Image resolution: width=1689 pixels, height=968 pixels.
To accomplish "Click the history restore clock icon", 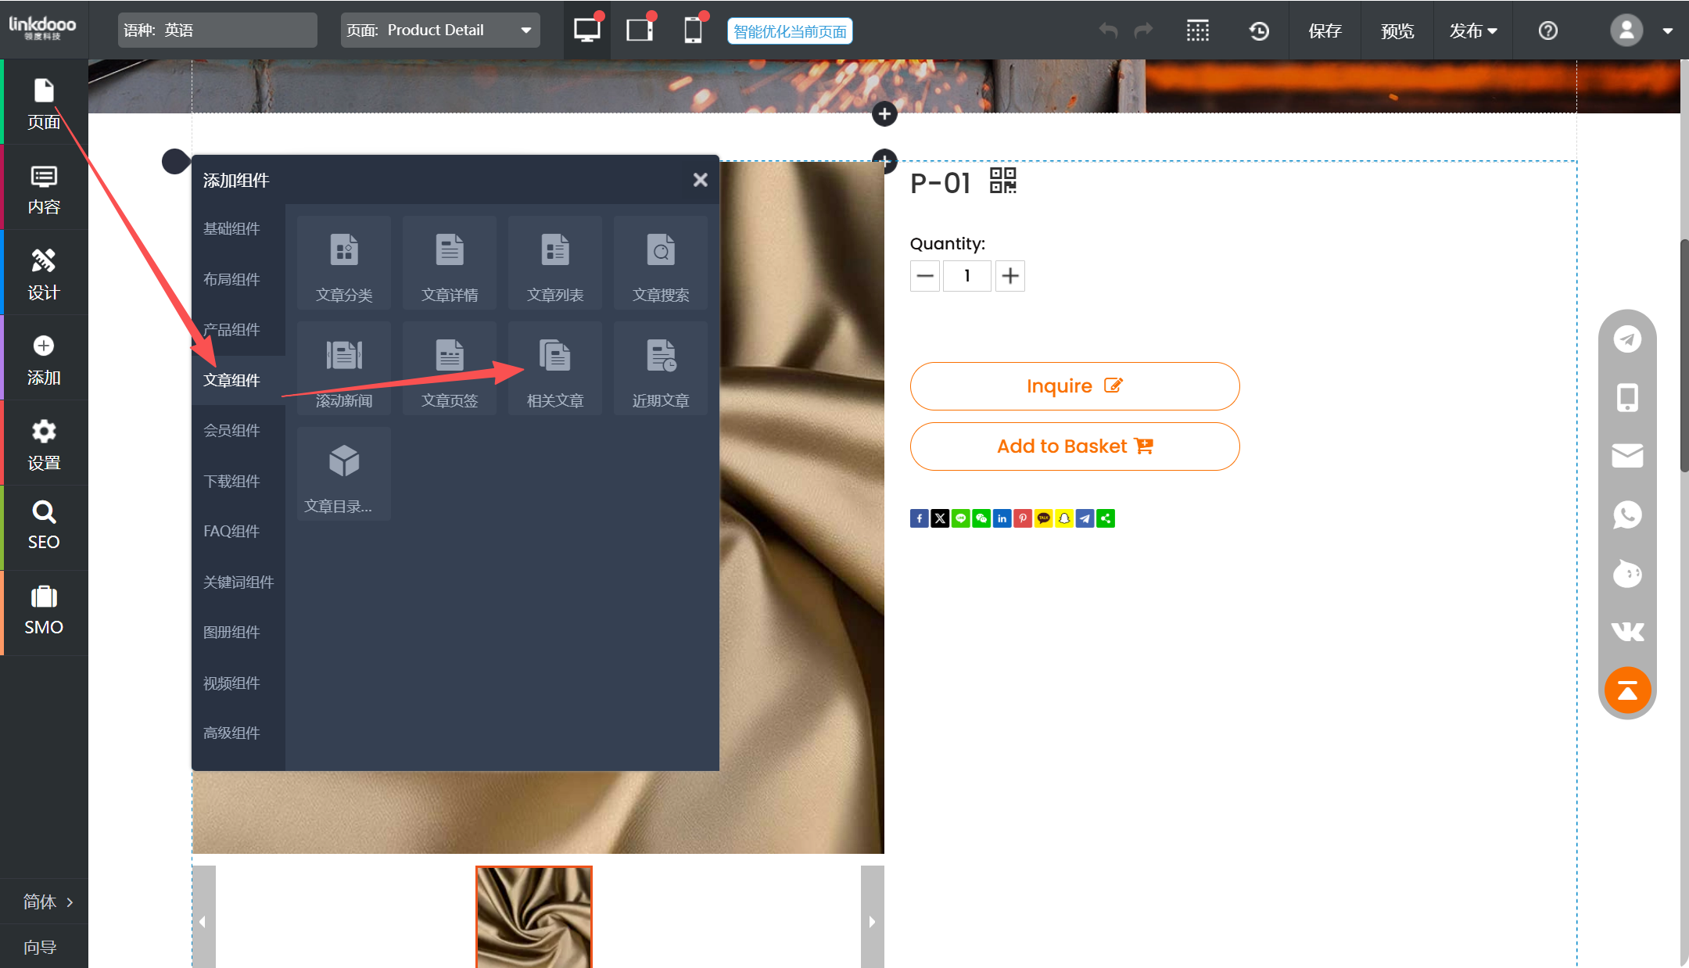I will (x=1258, y=31).
